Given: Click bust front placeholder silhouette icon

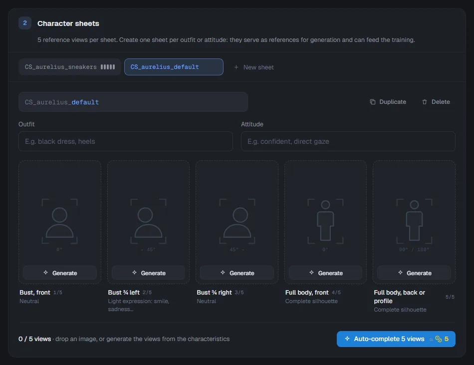Looking at the screenshot, I should point(59,221).
